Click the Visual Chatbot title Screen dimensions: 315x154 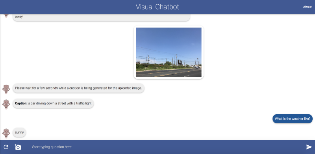157,7
